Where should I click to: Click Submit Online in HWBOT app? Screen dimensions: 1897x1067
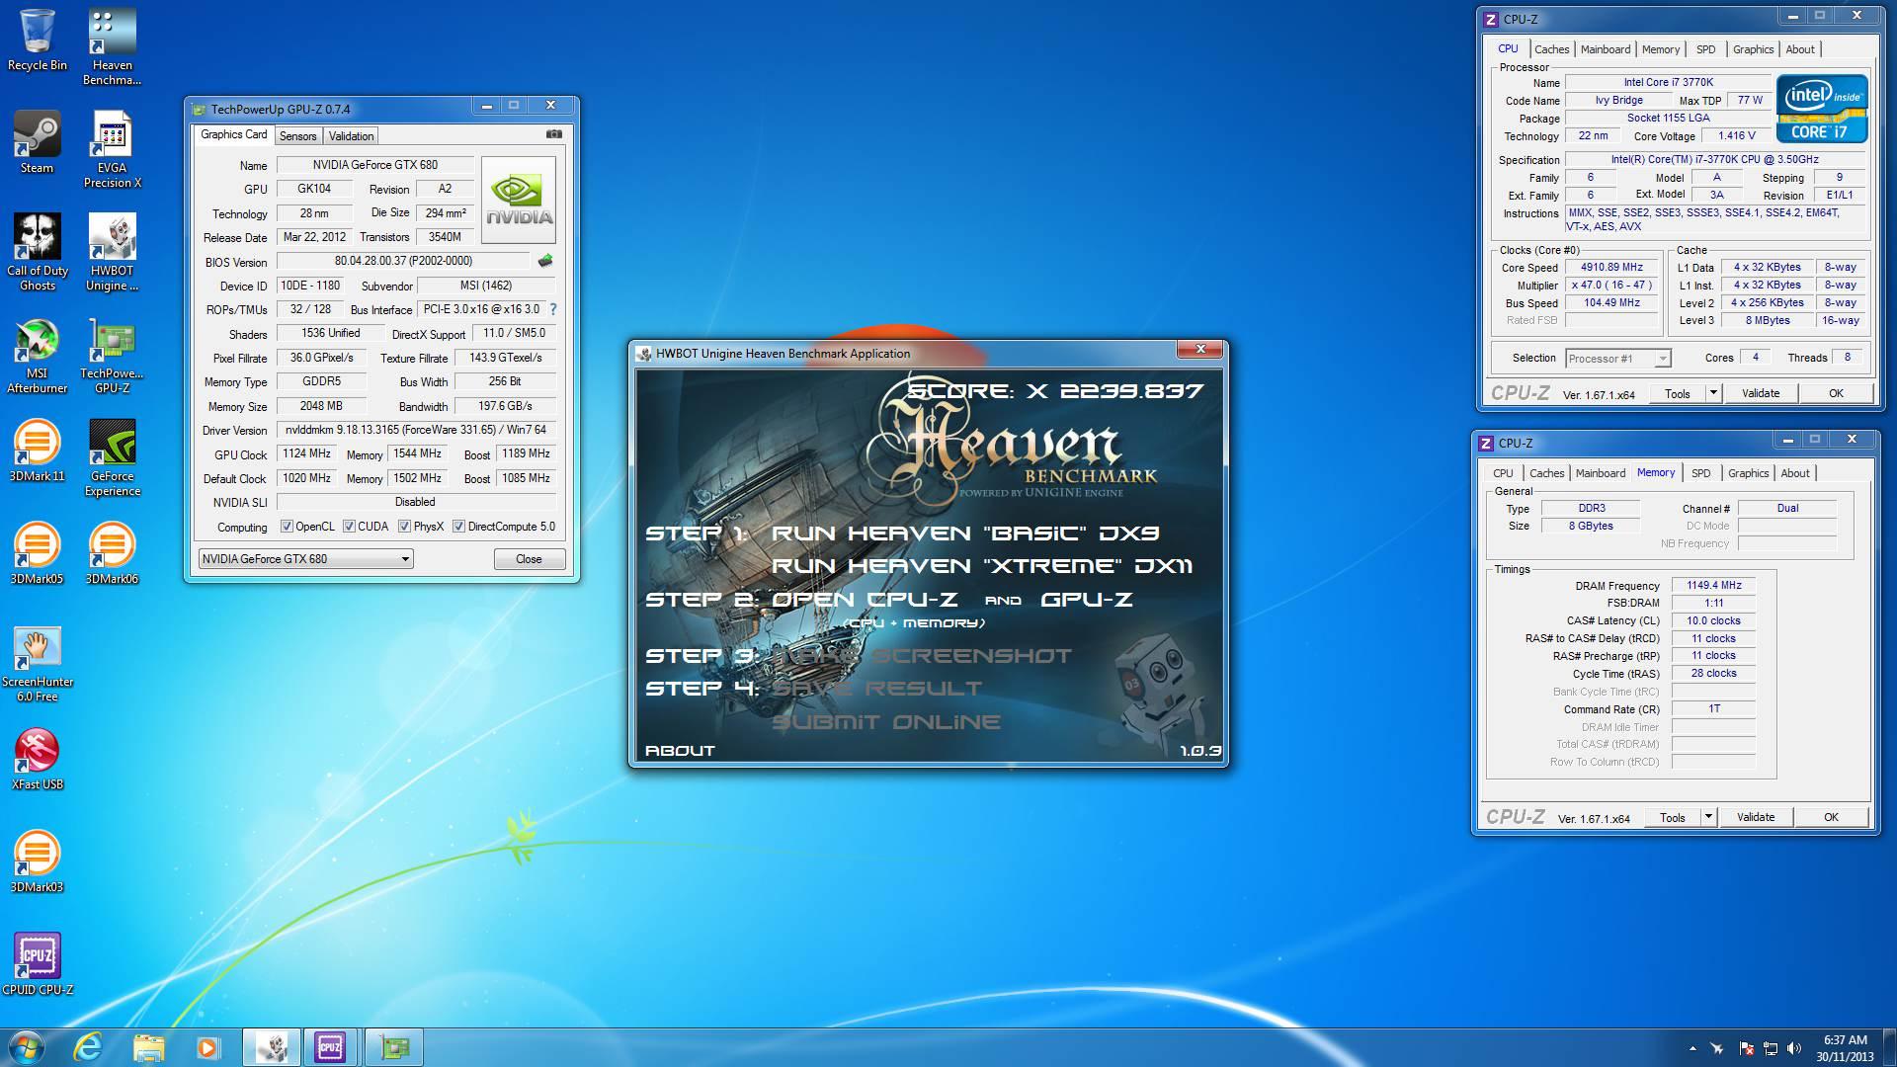(x=885, y=722)
